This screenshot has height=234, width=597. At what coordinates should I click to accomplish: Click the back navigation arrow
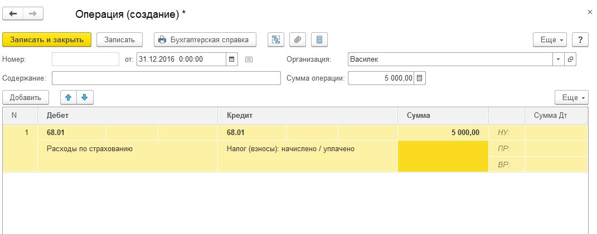[13, 14]
